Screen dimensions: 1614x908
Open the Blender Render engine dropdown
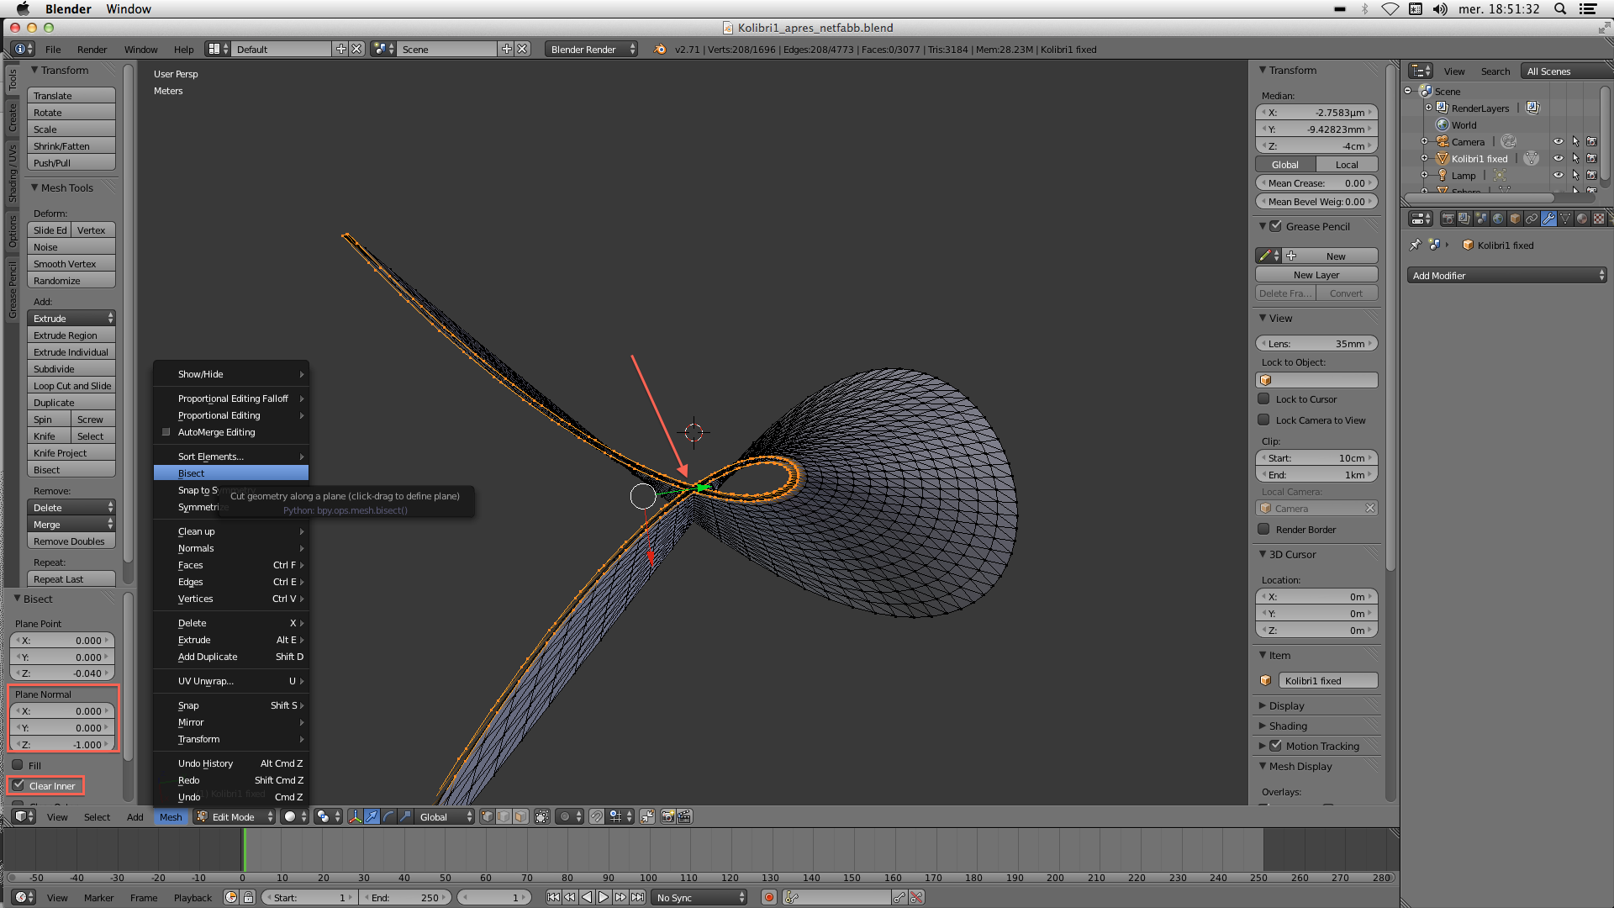click(x=592, y=49)
